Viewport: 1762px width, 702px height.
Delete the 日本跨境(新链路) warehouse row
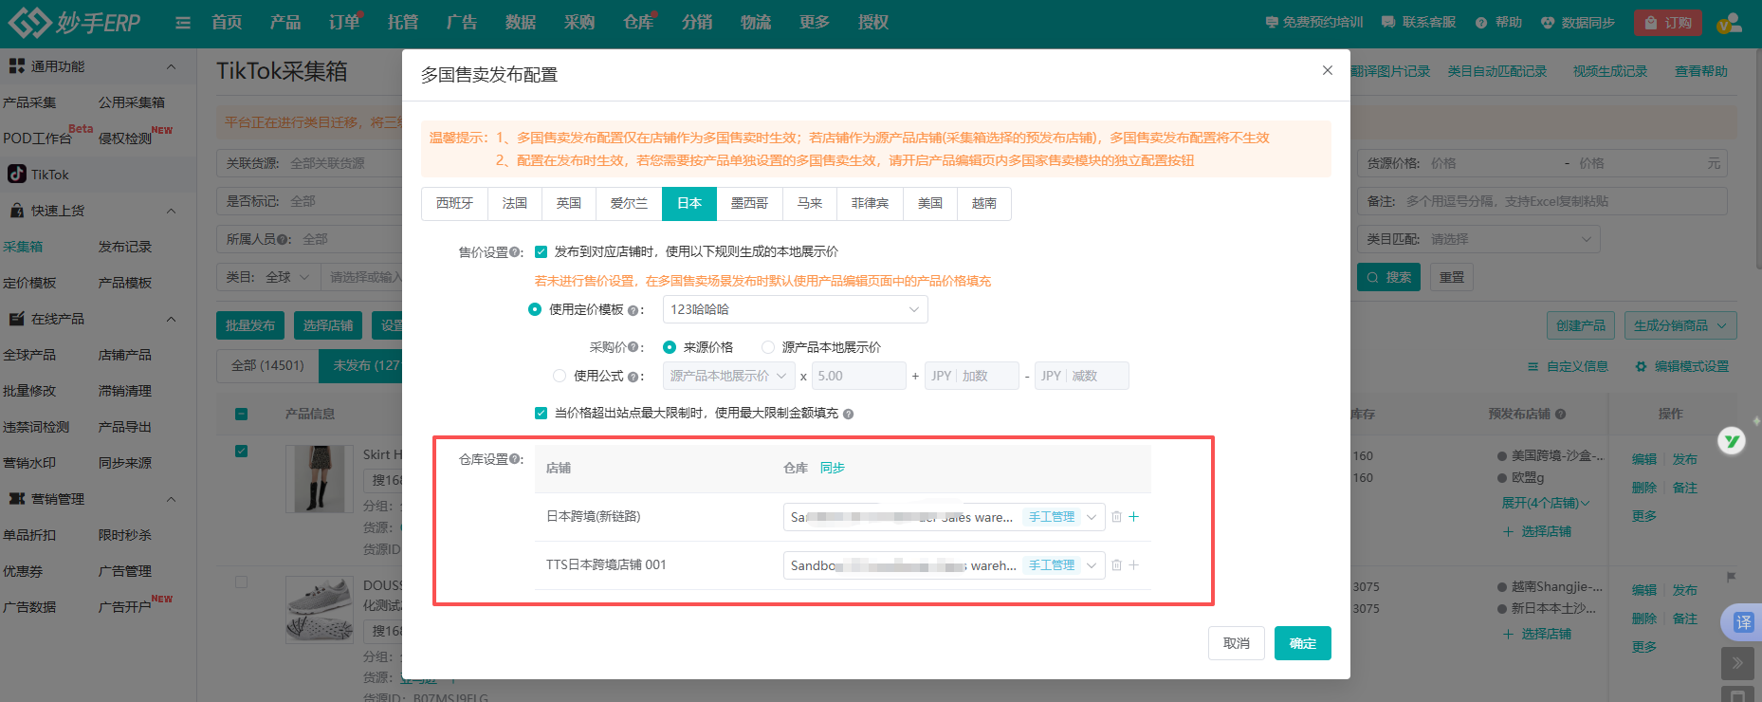(x=1116, y=517)
